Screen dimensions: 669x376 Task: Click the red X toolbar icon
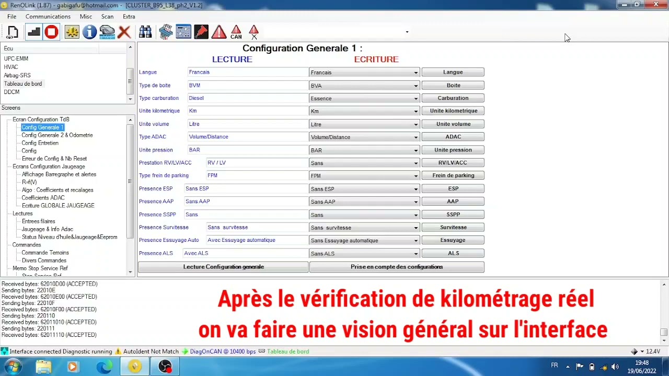click(124, 32)
